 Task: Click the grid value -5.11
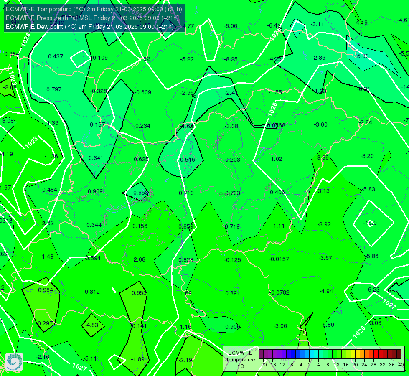[90, 359]
